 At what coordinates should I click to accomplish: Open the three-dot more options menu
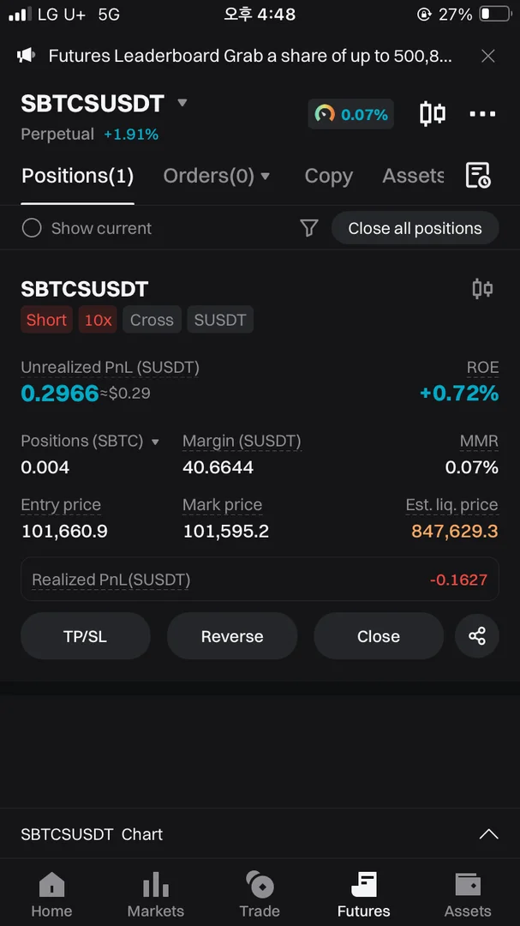(x=482, y=114)
